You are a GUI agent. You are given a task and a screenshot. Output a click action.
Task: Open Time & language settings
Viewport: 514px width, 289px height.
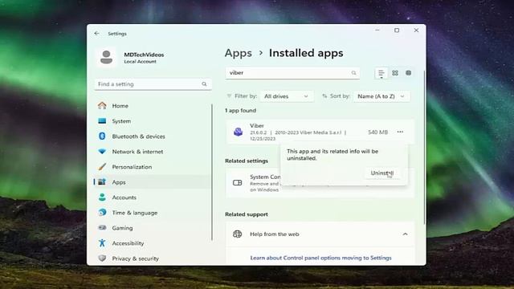(153, 213)
